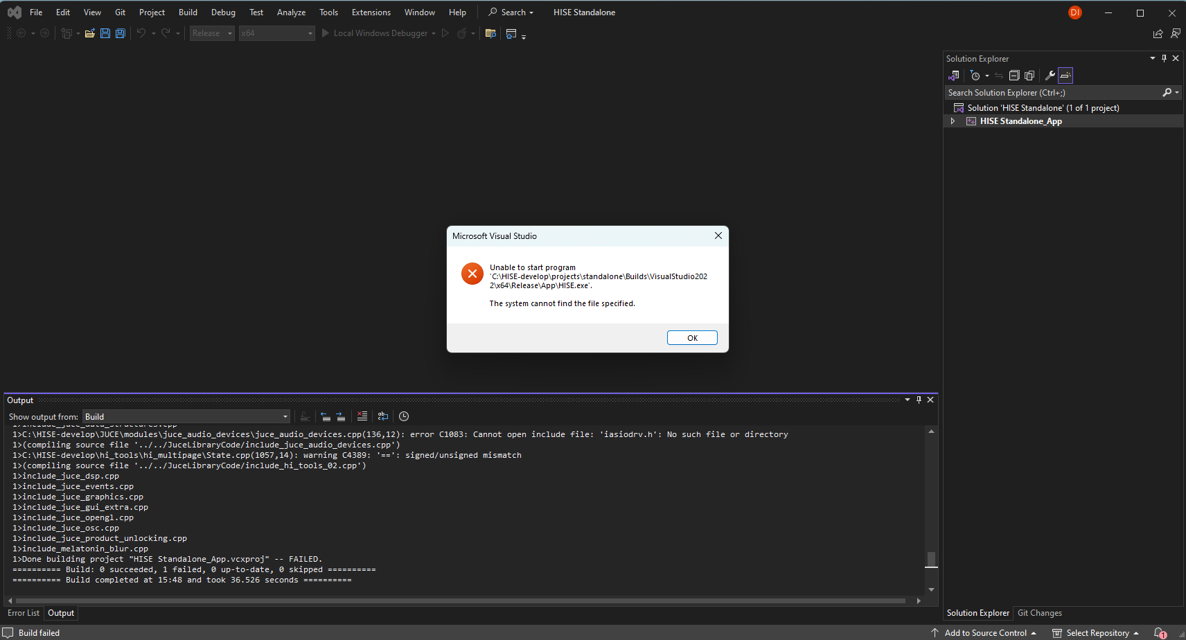
Task: Click the Undo arrow icon
Action: click(141, 33)
